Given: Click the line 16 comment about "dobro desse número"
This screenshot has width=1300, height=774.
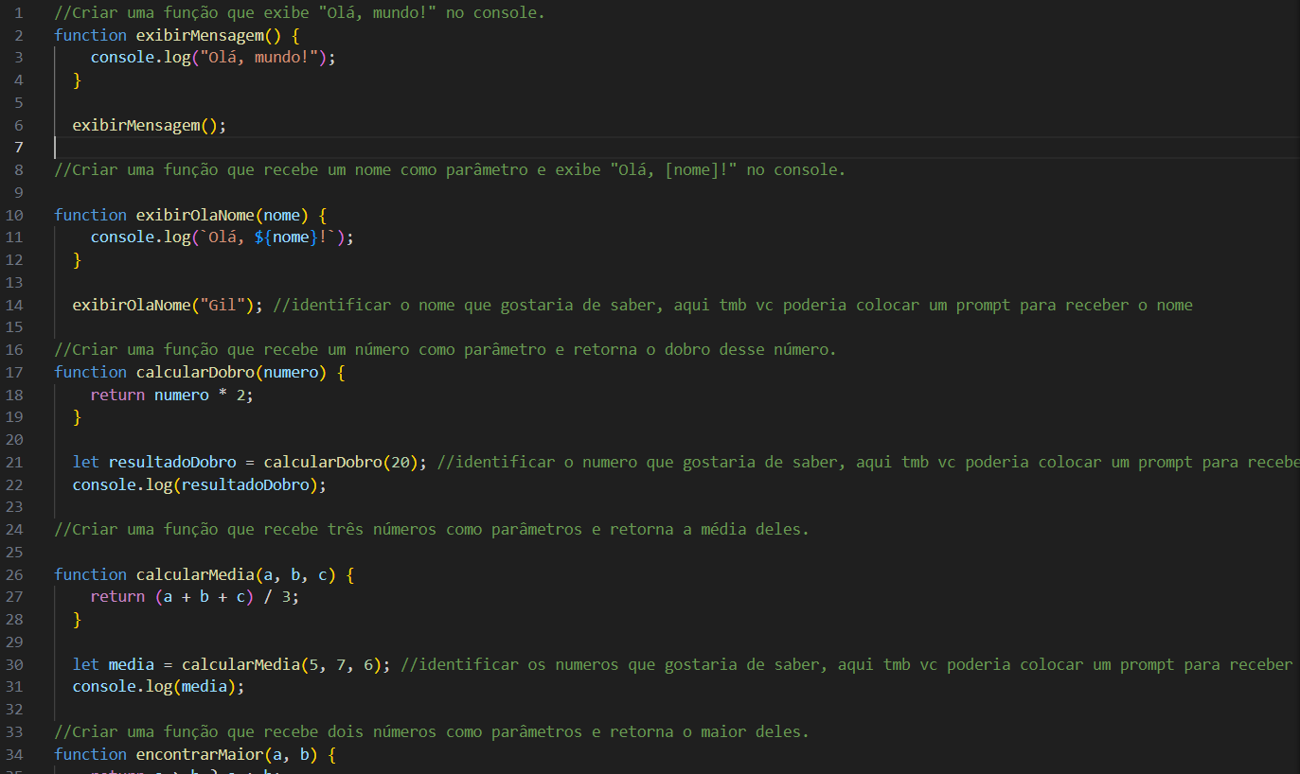Looking at the screenshot, I should [x=446, y=349].
